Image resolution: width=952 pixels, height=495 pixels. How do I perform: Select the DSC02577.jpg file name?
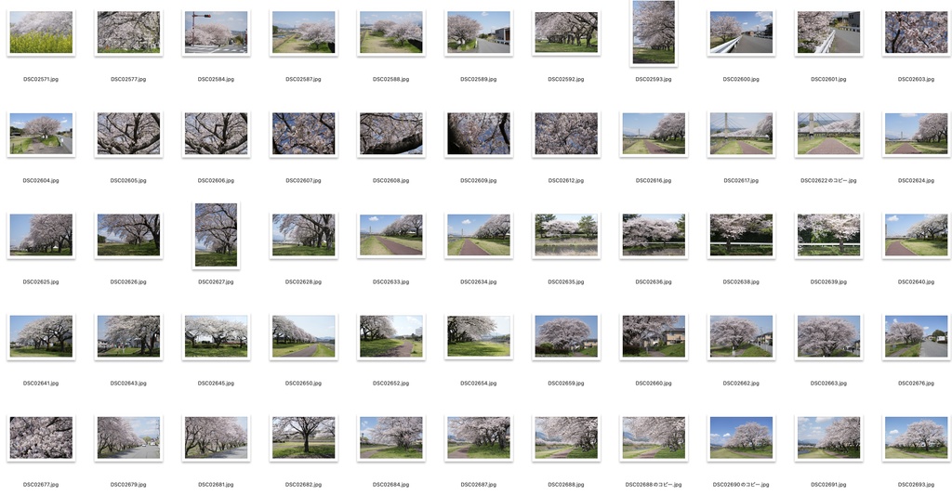click(128, 80)
